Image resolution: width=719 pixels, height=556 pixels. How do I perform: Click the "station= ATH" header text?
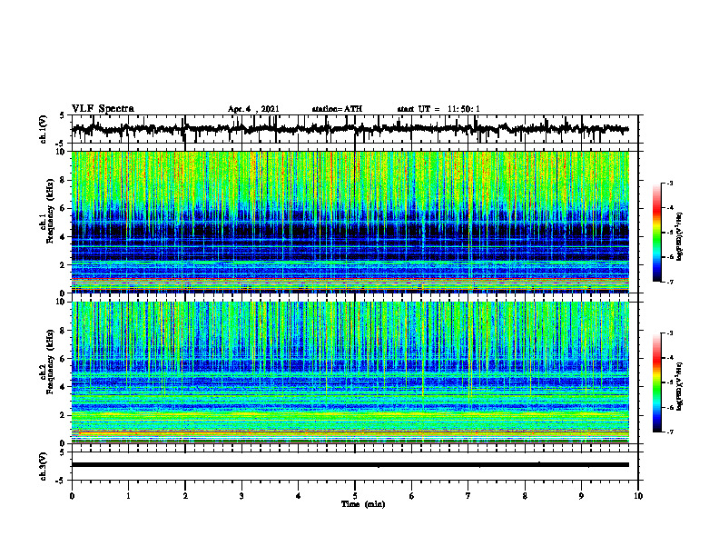(x=337, y=109)
